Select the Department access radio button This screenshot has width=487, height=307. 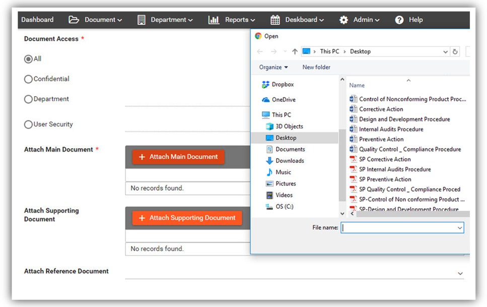pyautogui.click(x=28, y=99)
